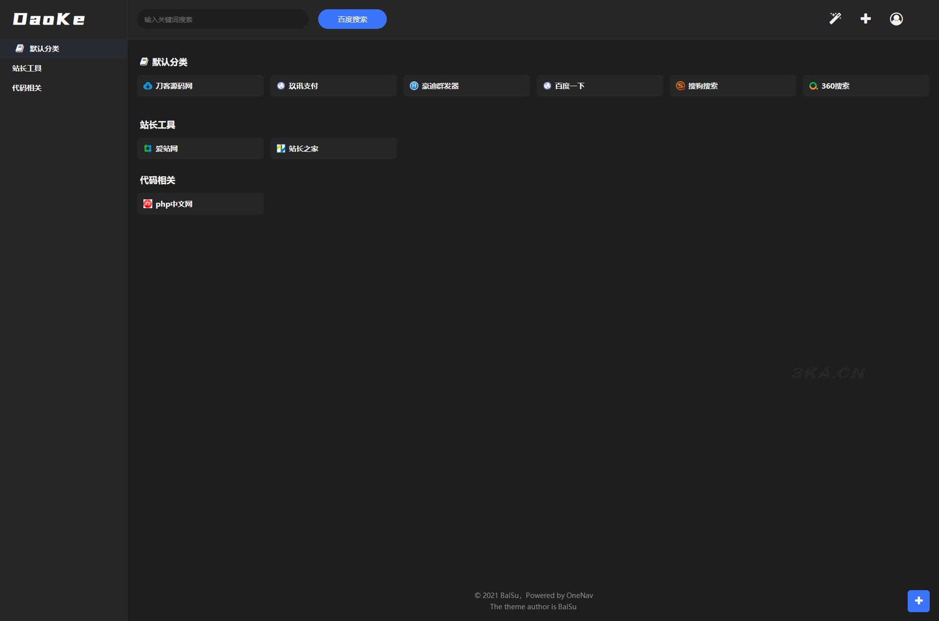Open the 玖讯支付 link card
The height and width of the screenshot is (621, 939).
[x=333, y=86]
